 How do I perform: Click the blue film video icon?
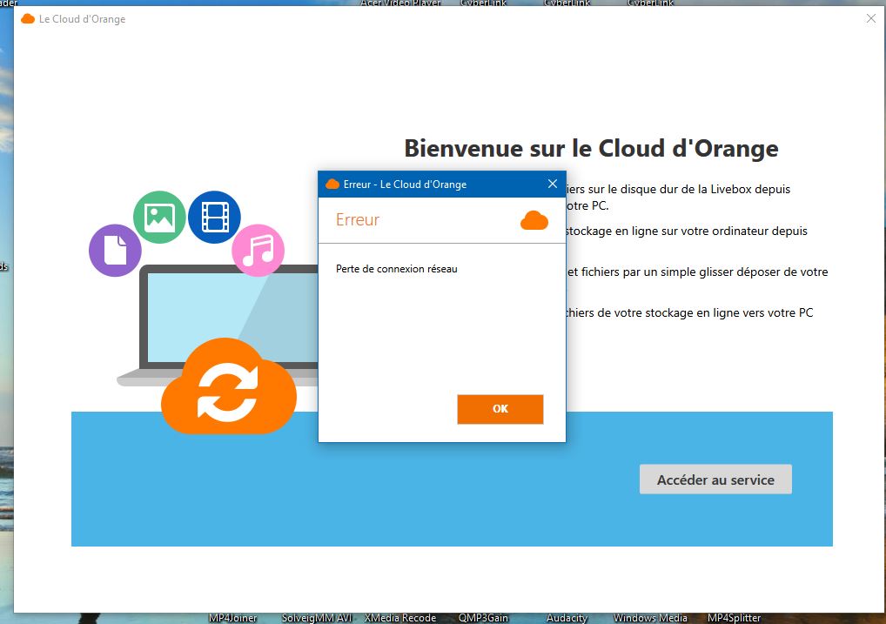click(214, 217)
